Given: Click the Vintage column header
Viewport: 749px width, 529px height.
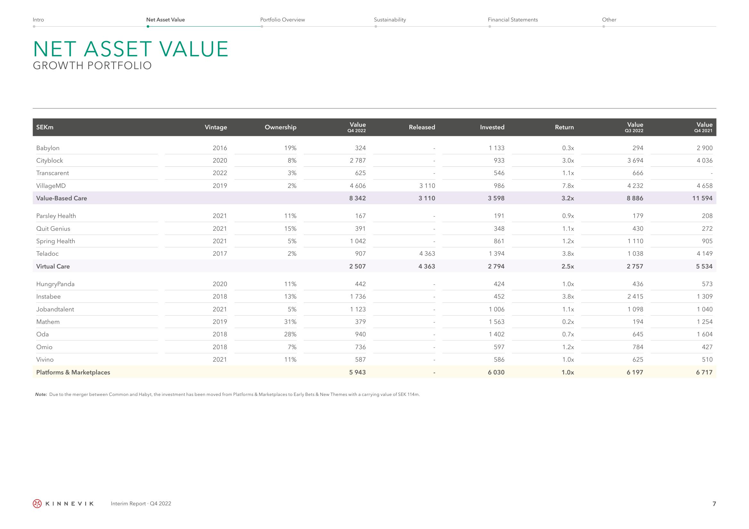Looking at the screenshot, I should pyautogui.click(x=216, y=127).
